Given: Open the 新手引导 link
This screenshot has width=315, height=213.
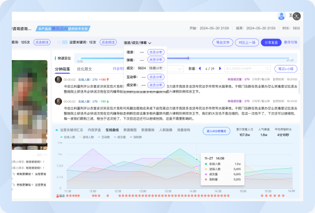Looking at the screenshot, I should click(290, 42).
